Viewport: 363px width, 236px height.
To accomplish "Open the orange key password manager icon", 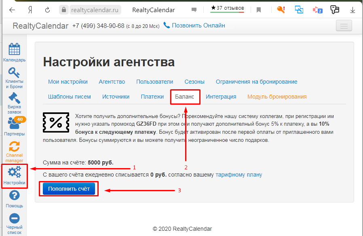I will (281, 9).
